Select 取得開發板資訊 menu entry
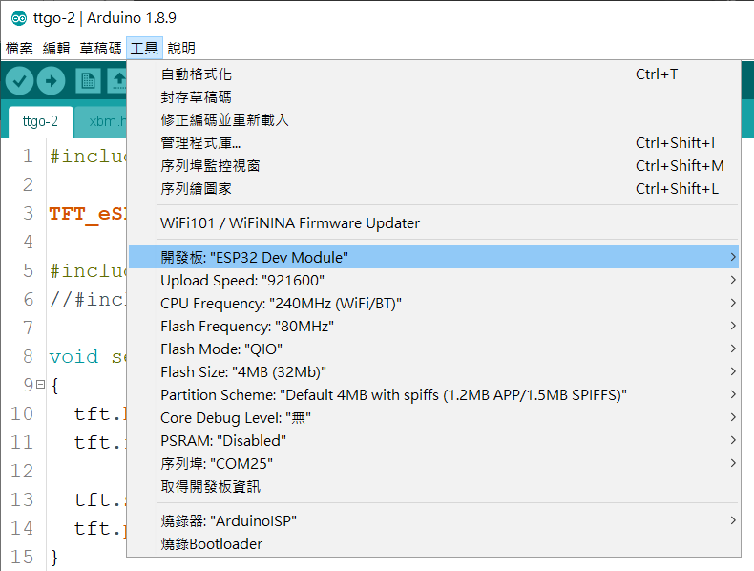The image size is (754, 571). tap(433, 486)
